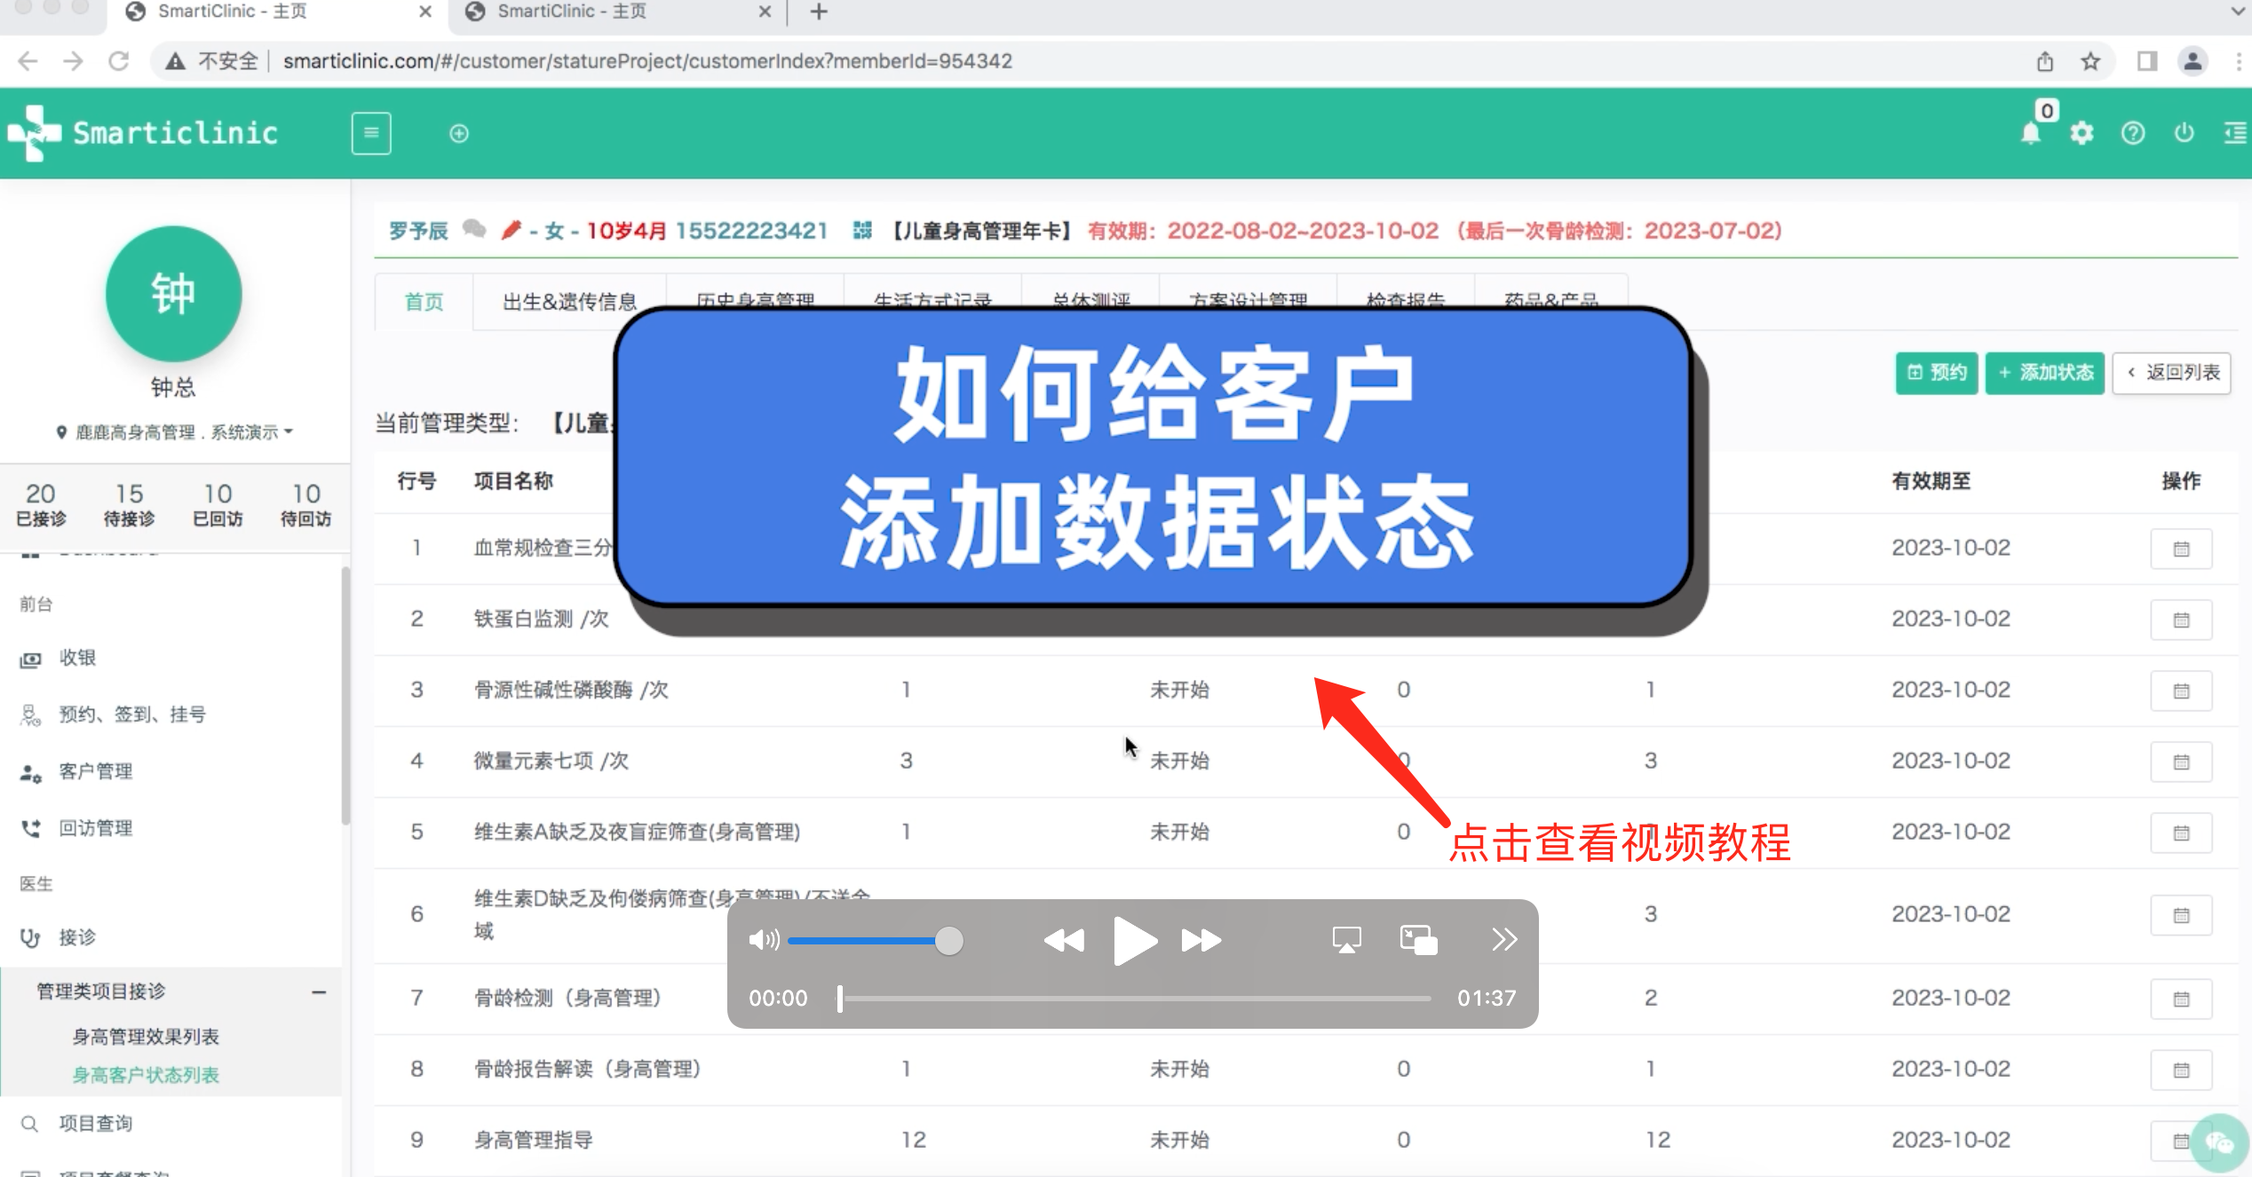The height and width of the screenshot is (1177, 2252).
Task: Open the right panel list icon
Action: 2235,133
